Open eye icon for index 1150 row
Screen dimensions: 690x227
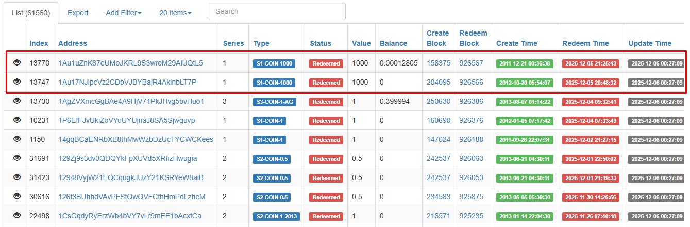coord(17,139)
